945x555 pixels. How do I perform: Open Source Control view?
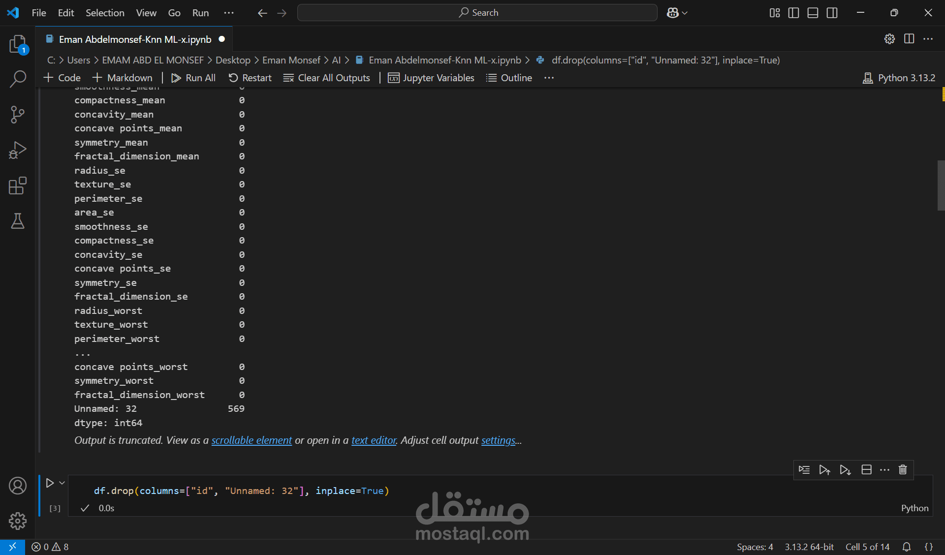18,115
